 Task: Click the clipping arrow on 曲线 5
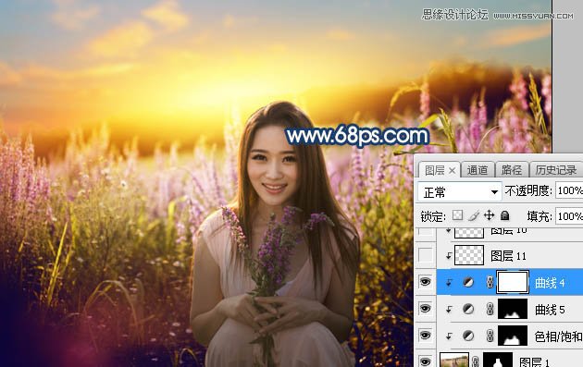449,310
